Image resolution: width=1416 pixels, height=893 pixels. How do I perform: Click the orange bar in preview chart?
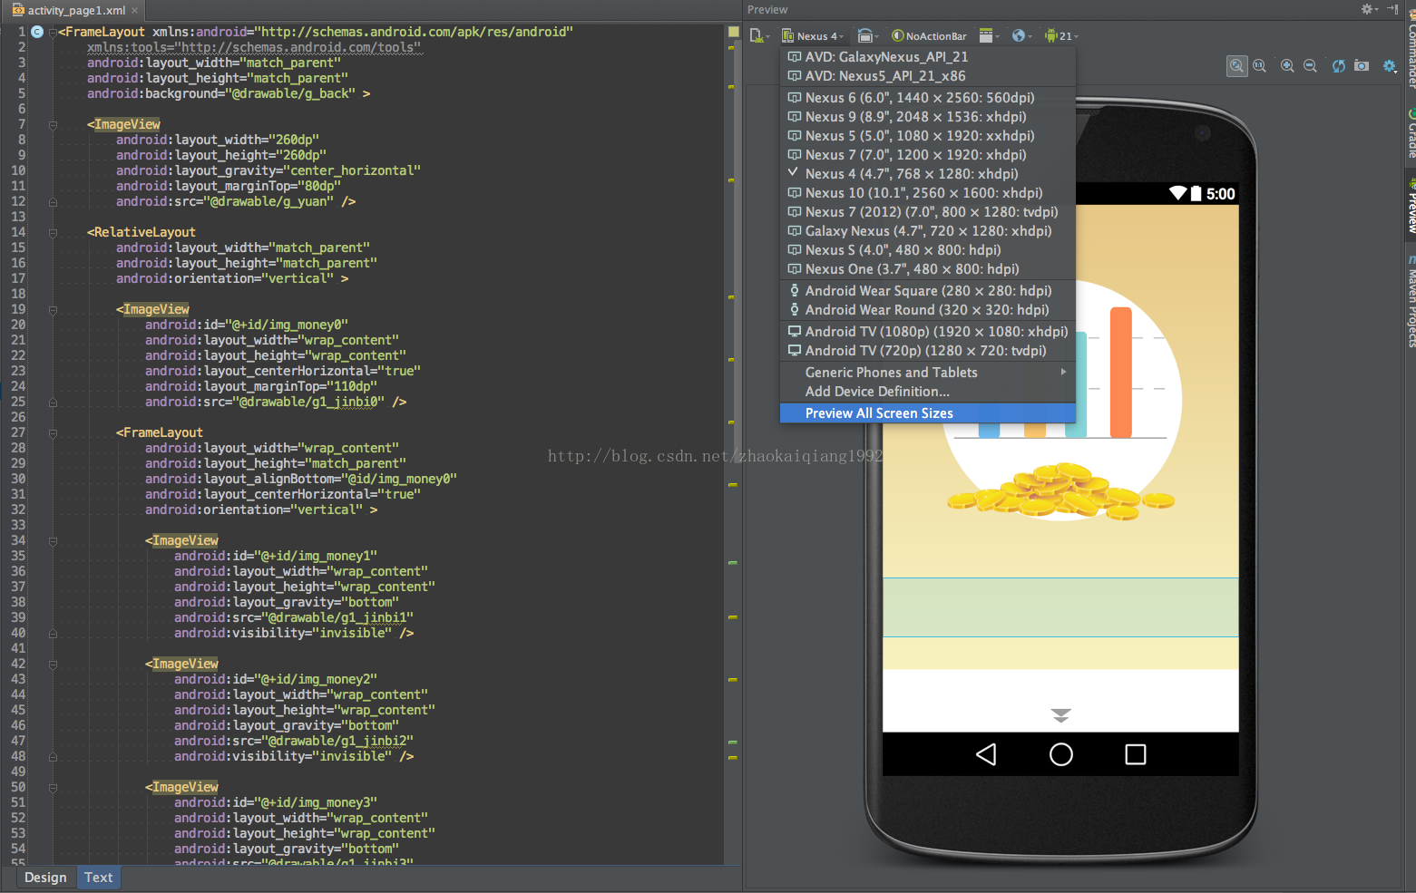(x=1121, y=373)
